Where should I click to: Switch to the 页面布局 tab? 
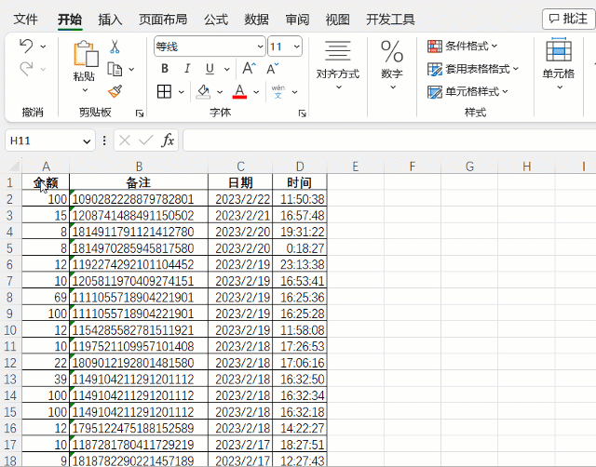pos(163,19)
